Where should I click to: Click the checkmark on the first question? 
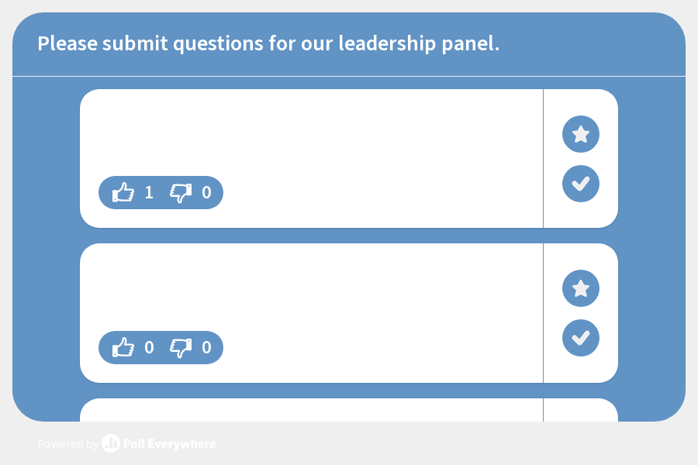(580, 184)
